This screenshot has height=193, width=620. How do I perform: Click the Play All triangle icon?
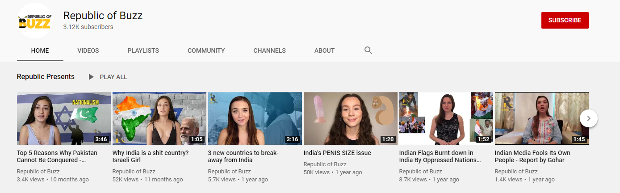click(x=91, y=77)
